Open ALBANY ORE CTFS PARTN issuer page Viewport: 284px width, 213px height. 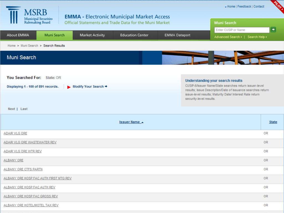(23, 169)
